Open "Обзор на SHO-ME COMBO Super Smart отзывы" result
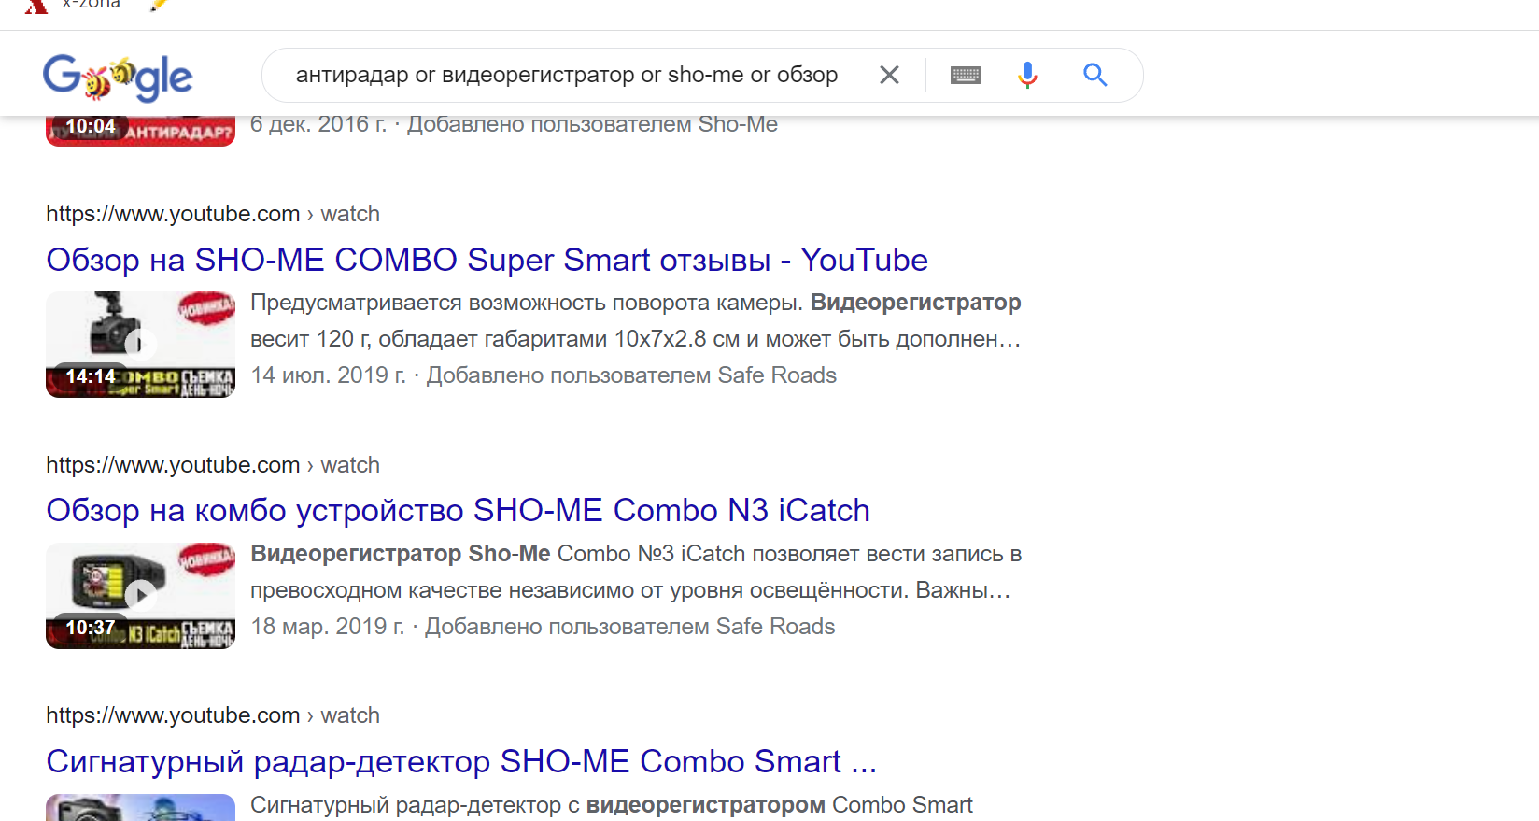This screenshot has width=1539, height=821. click(x=487, y=260)
